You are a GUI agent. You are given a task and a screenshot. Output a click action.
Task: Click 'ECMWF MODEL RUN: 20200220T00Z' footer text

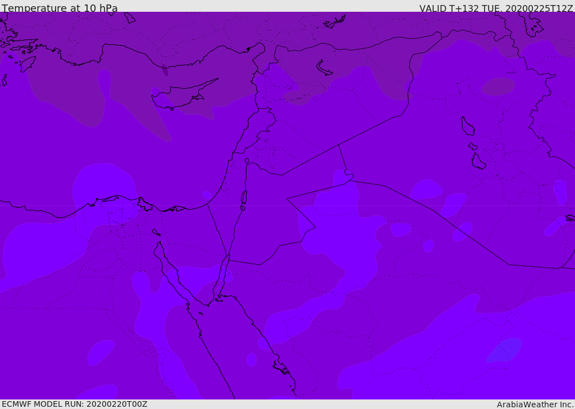coord(75,404)
